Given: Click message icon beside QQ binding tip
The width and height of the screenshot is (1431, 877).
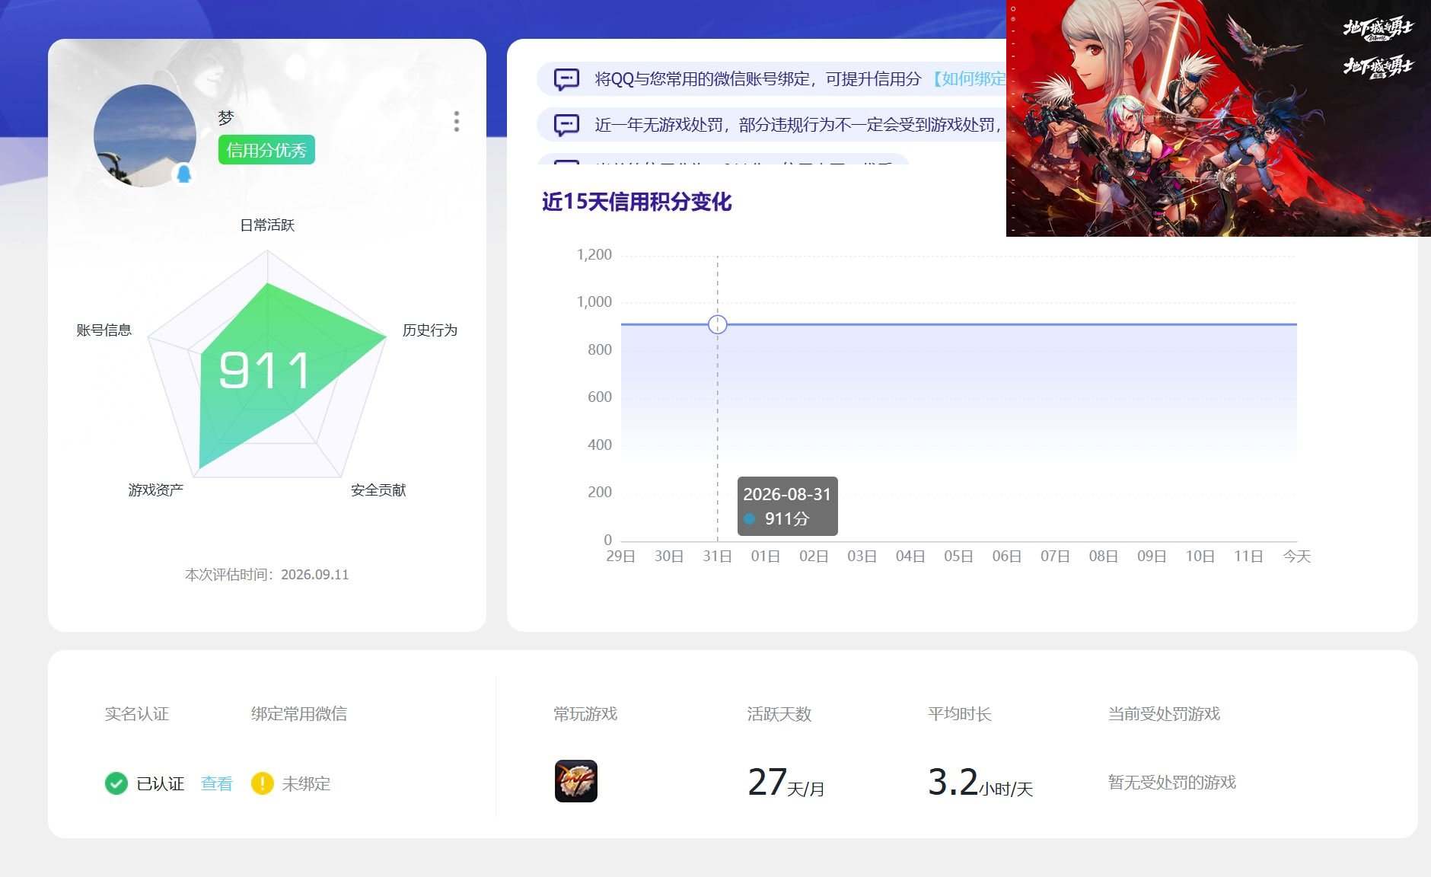Looking at the screenshot, I should (566, 79).
